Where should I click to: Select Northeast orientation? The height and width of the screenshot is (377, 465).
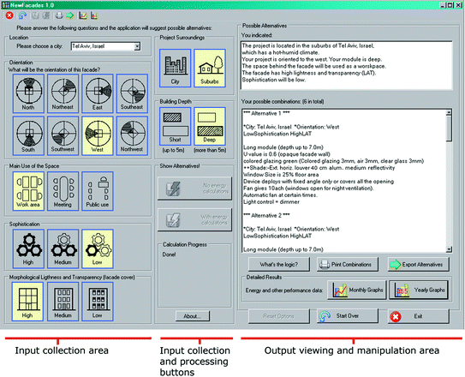coord(63,93)
